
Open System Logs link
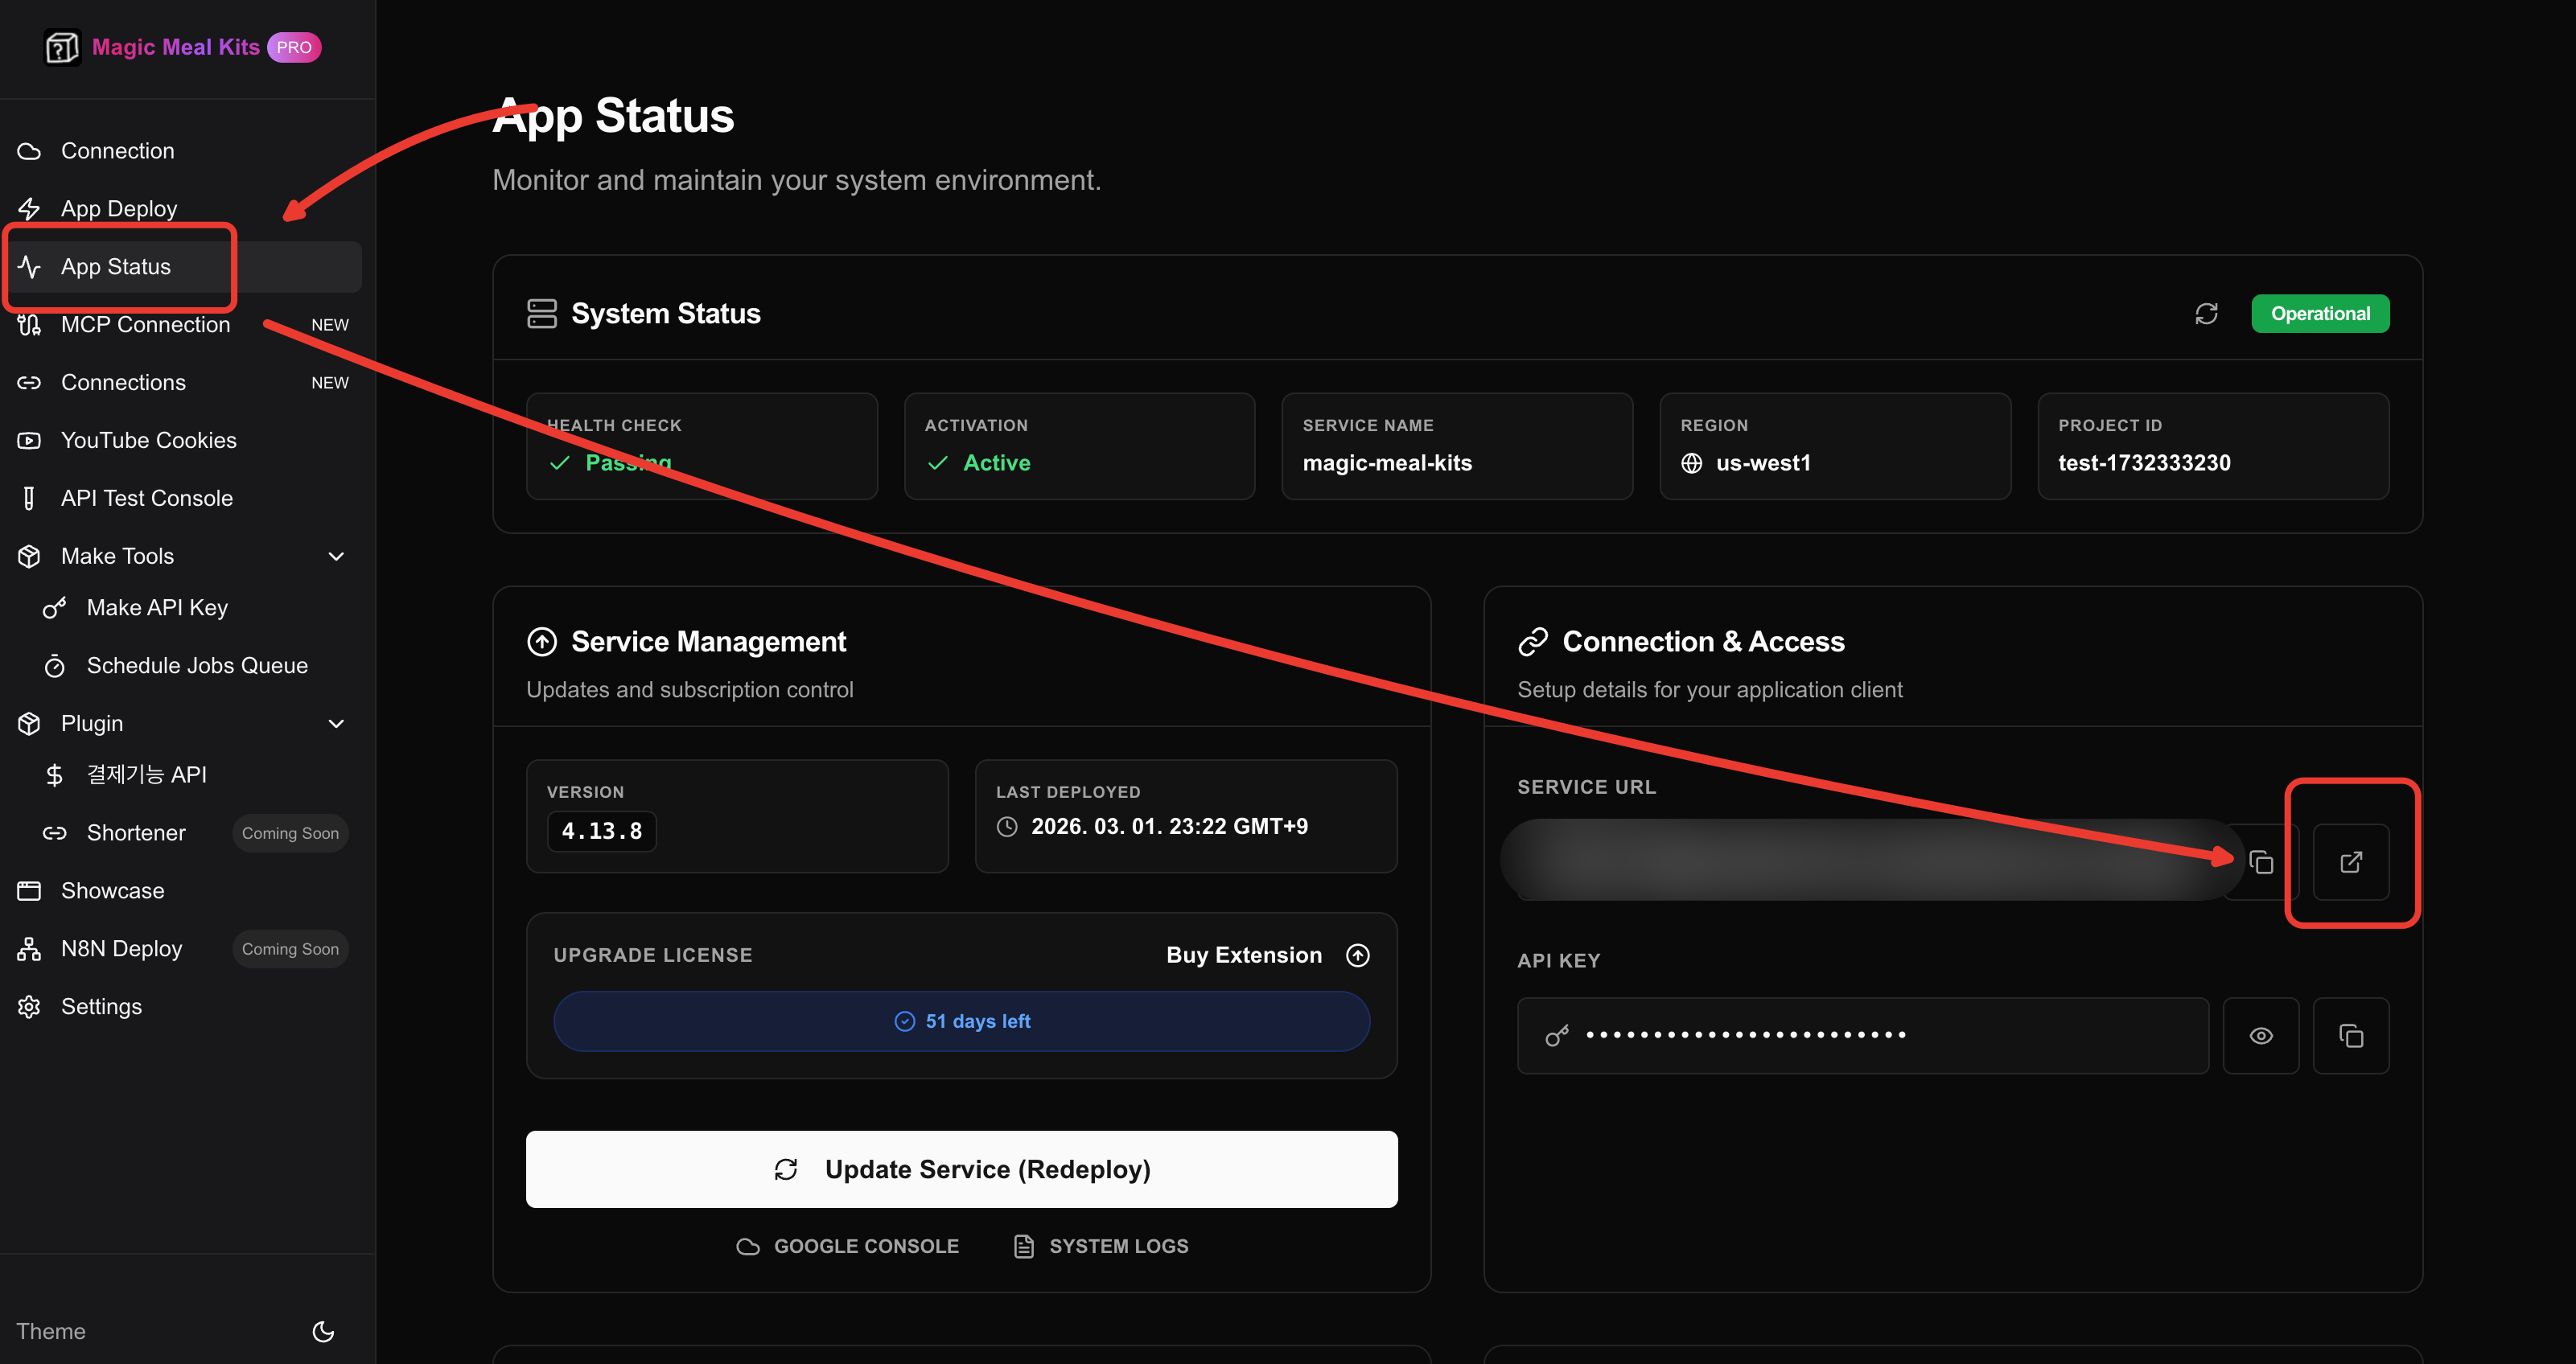coord(1101,1246)
